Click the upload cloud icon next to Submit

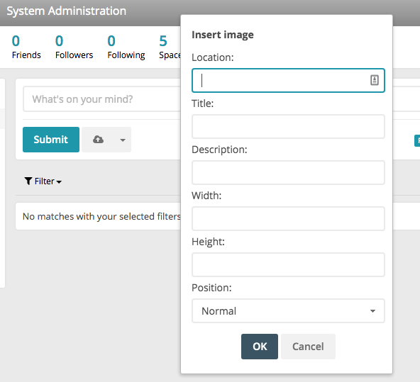98,140
